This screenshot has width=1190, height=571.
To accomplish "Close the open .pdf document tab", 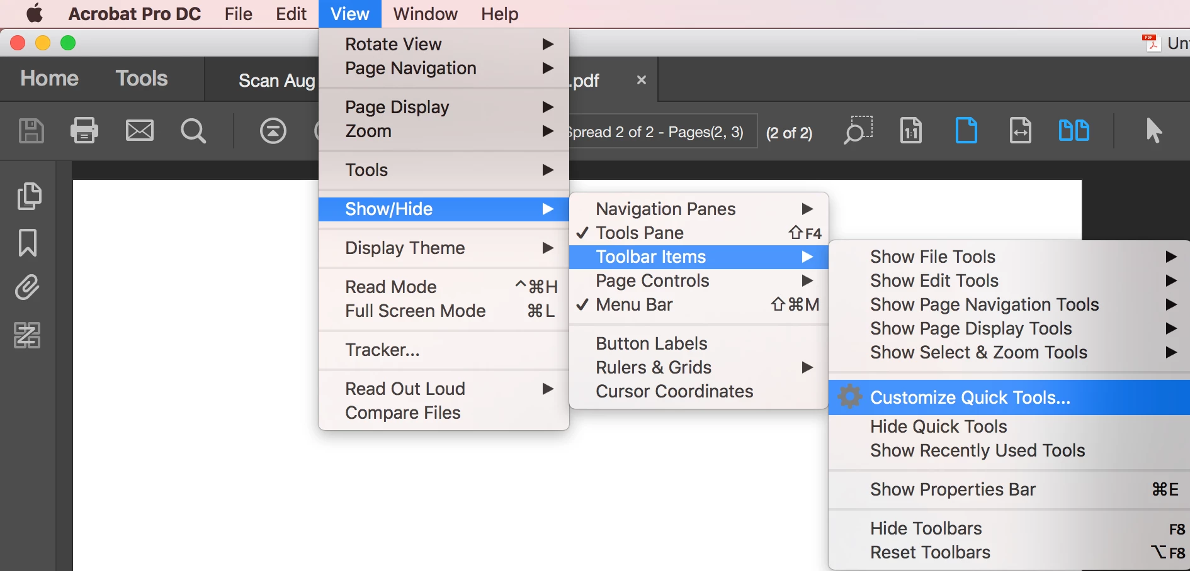I will (x=642, y=80).
